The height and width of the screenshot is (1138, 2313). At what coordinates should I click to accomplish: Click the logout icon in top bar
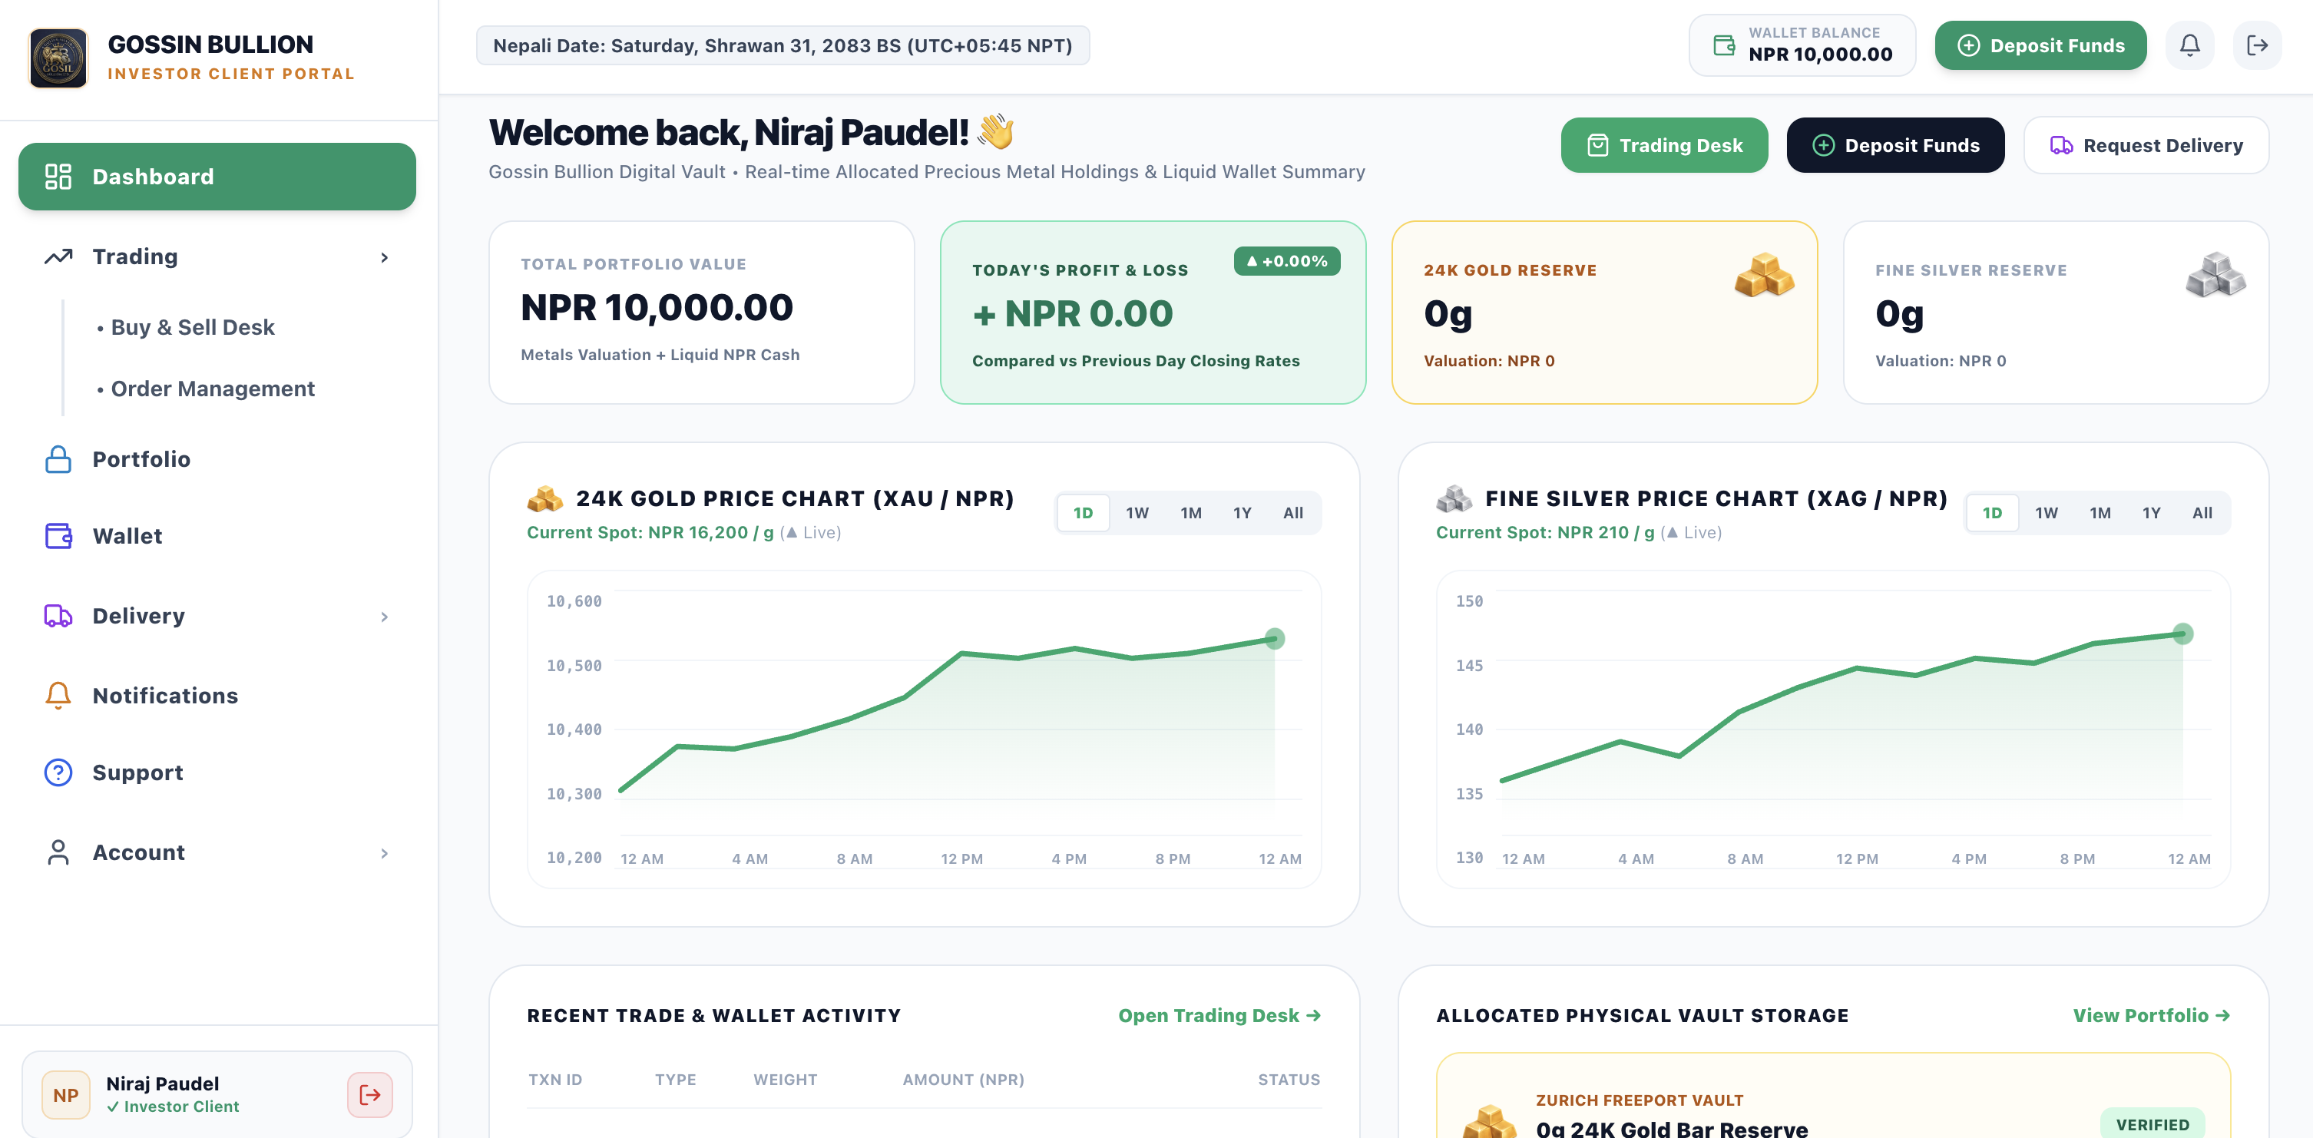click(x=2258, y=45)
